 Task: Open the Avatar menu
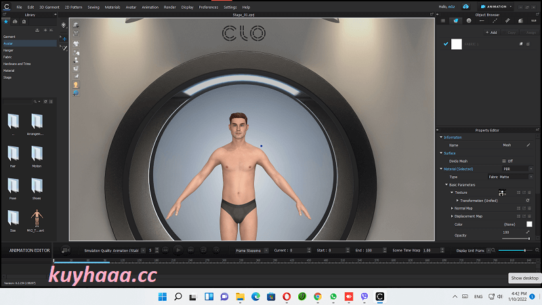131,7
